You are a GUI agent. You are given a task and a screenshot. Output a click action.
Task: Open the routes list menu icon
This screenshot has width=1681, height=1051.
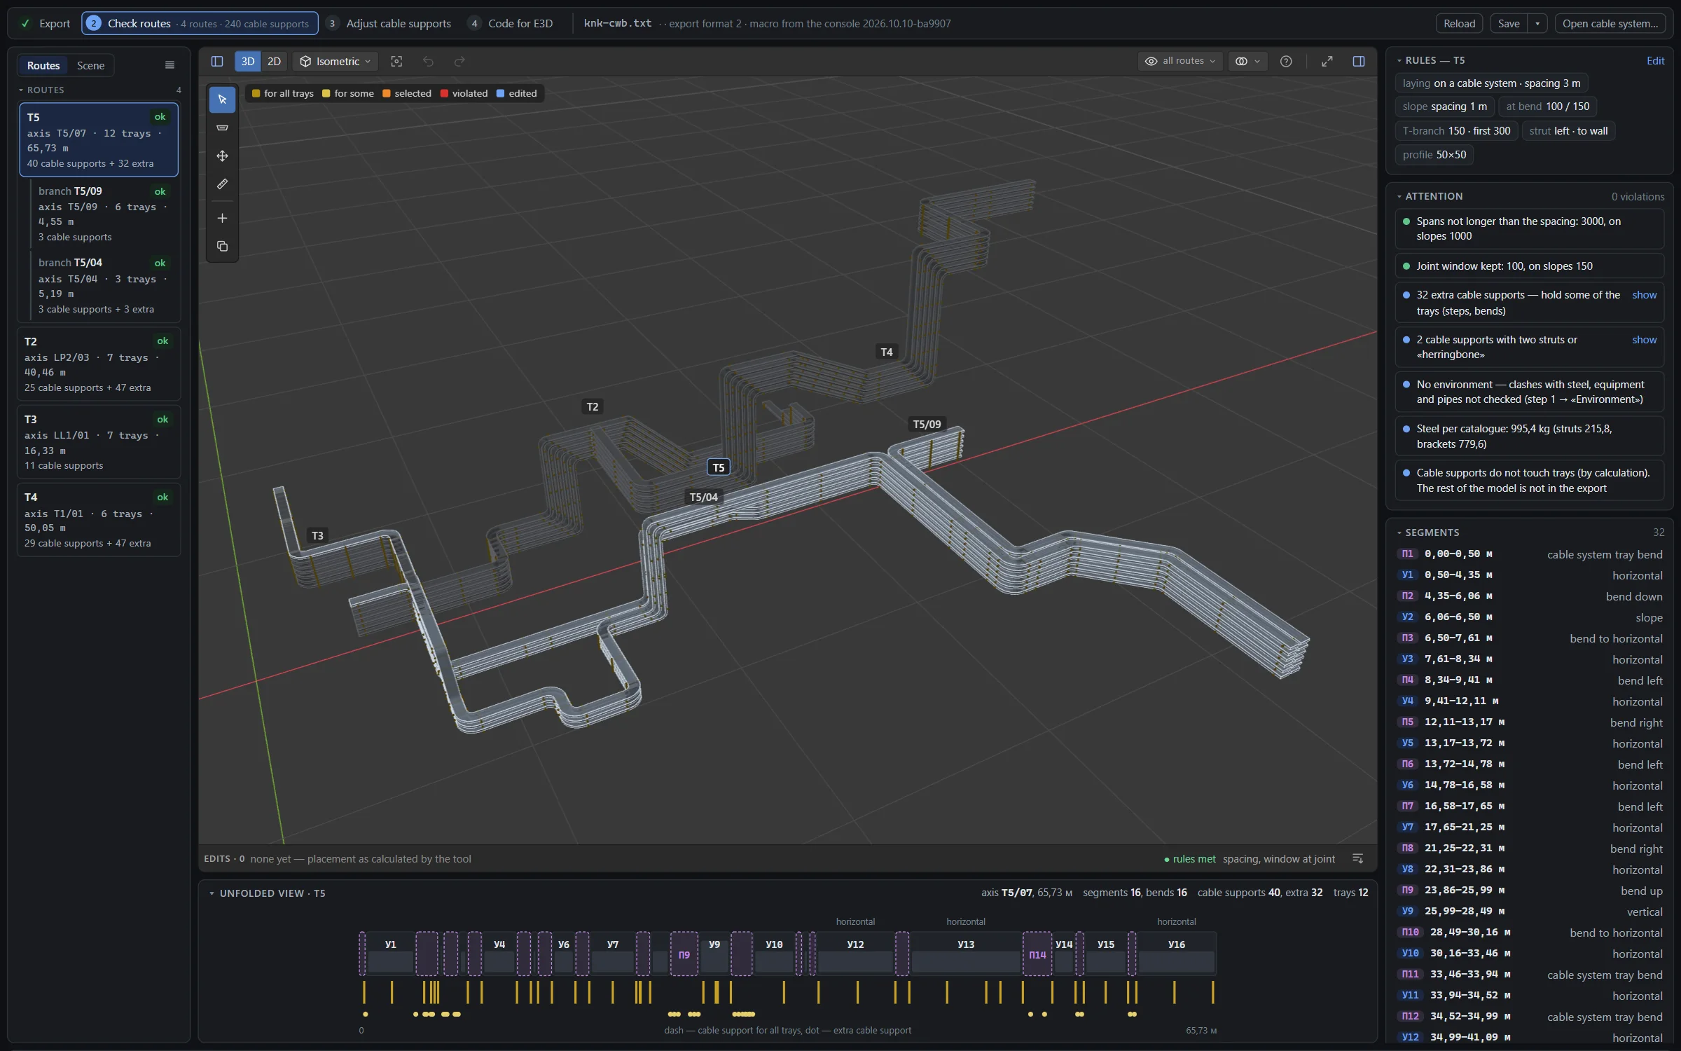pyautogui.click(x=170, y=65)
